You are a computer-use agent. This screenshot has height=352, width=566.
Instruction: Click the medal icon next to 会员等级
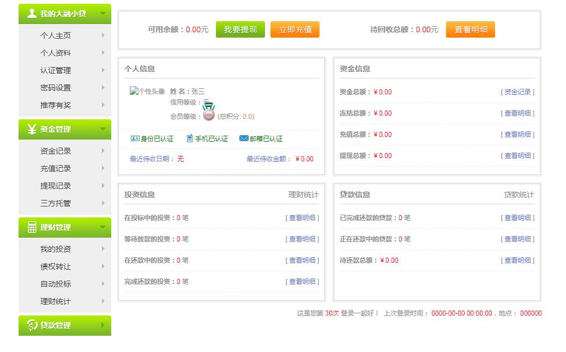(208, 113)
